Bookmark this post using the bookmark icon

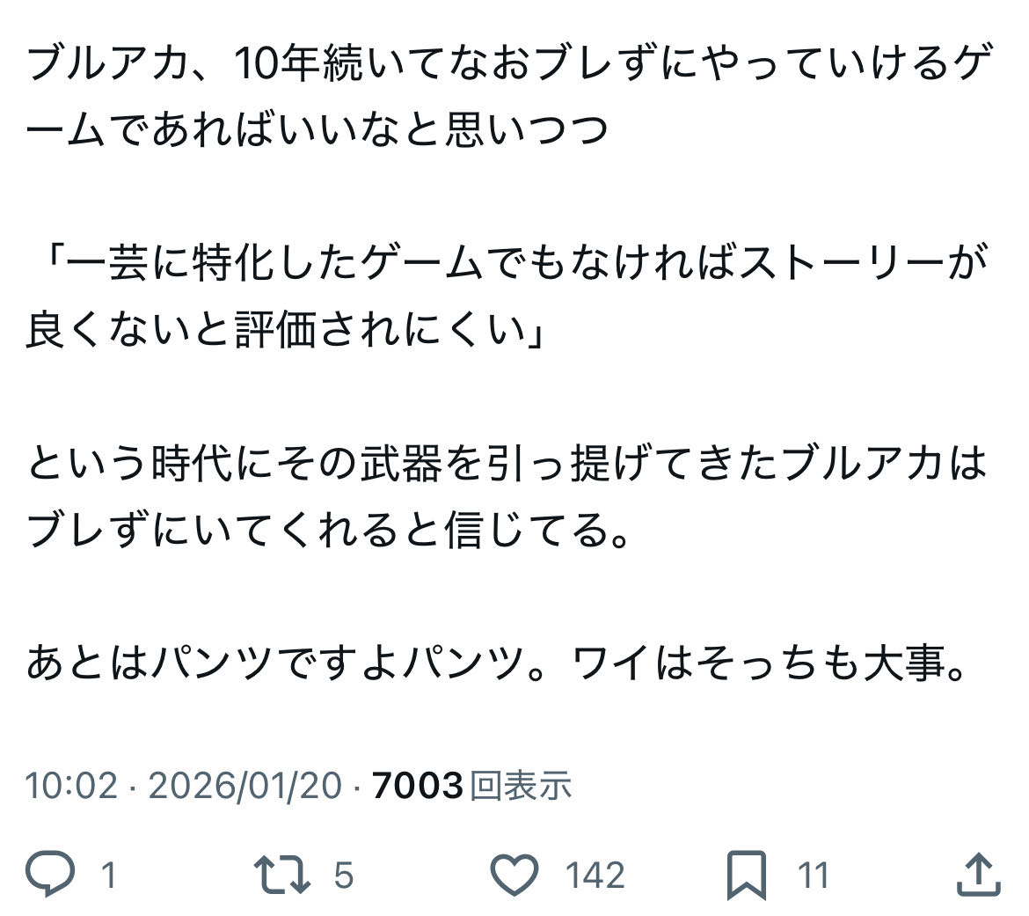click(747, 875)
